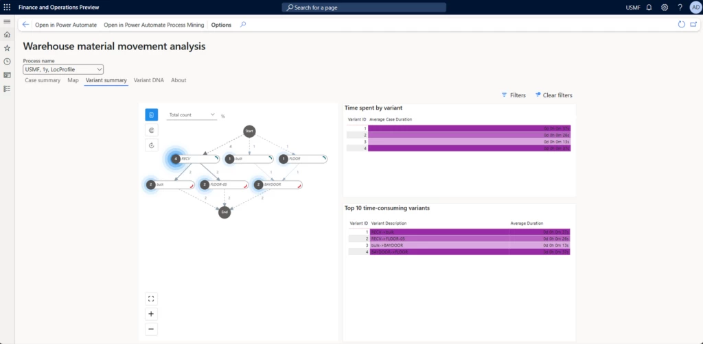Viewport: 703px width, 344px height.
Task: Click the Finance and Operations Preview title
Action: click(59, 7)
